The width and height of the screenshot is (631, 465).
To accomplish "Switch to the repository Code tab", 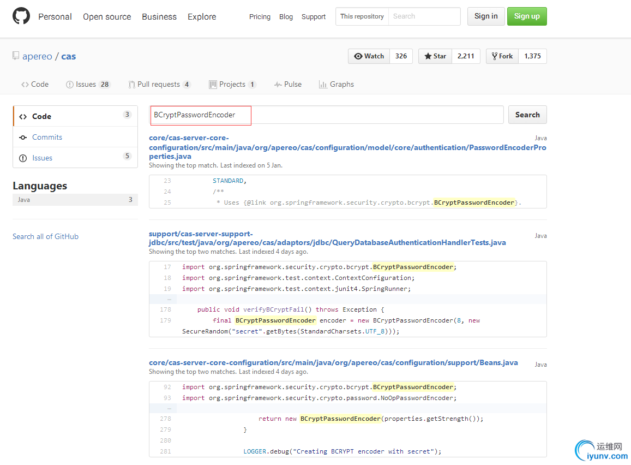I will point(35,85).
